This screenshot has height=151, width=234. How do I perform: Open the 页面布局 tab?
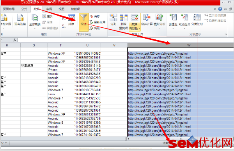point(9,9)
